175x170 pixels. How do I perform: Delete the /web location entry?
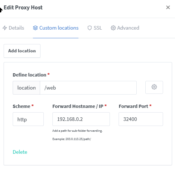pyautogui.click(x=20, y=152)
